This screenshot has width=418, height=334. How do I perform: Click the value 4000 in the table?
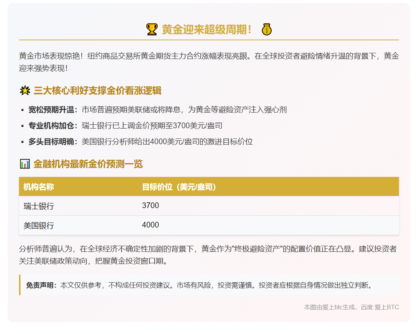coord(150,225)
